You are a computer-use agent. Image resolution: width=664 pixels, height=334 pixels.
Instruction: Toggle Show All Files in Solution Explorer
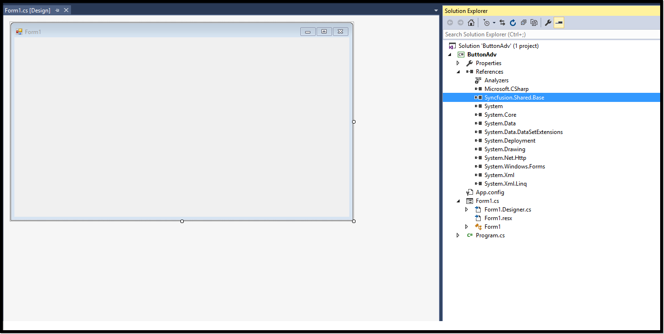(x=534, y=22)
